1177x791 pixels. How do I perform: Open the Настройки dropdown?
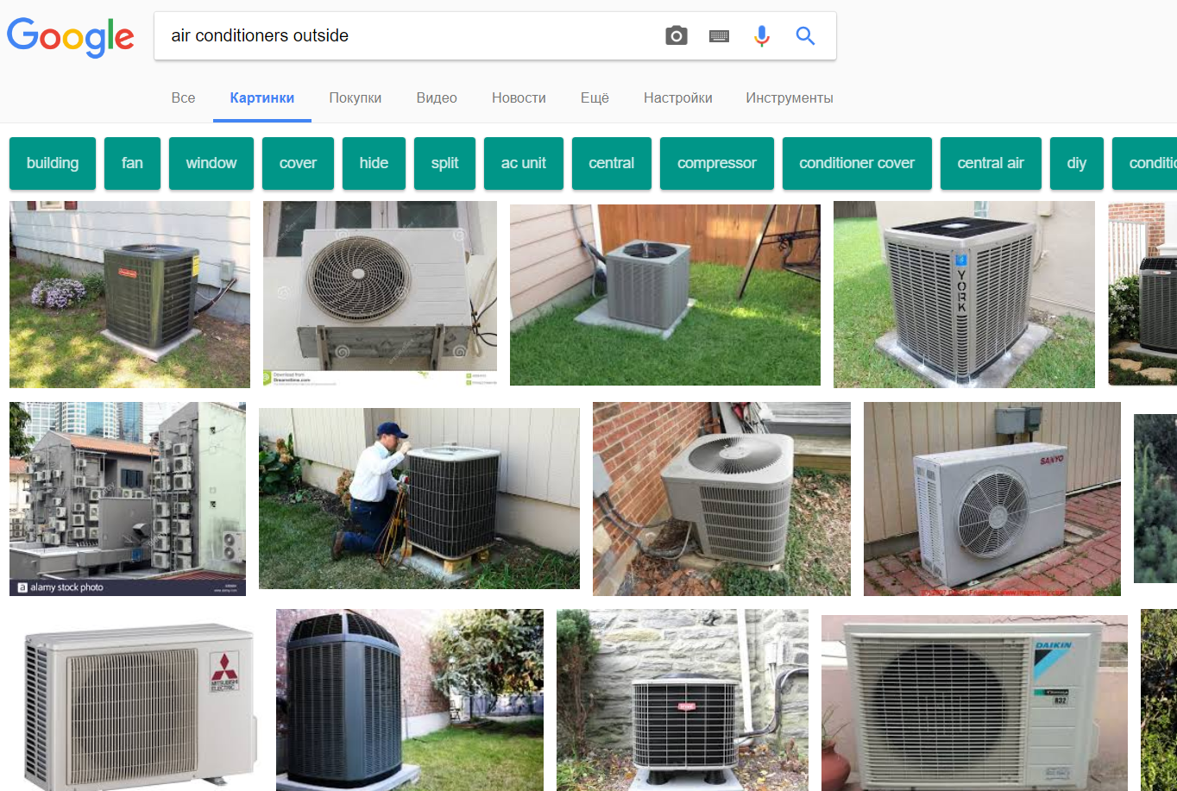[x=677, y=97]
